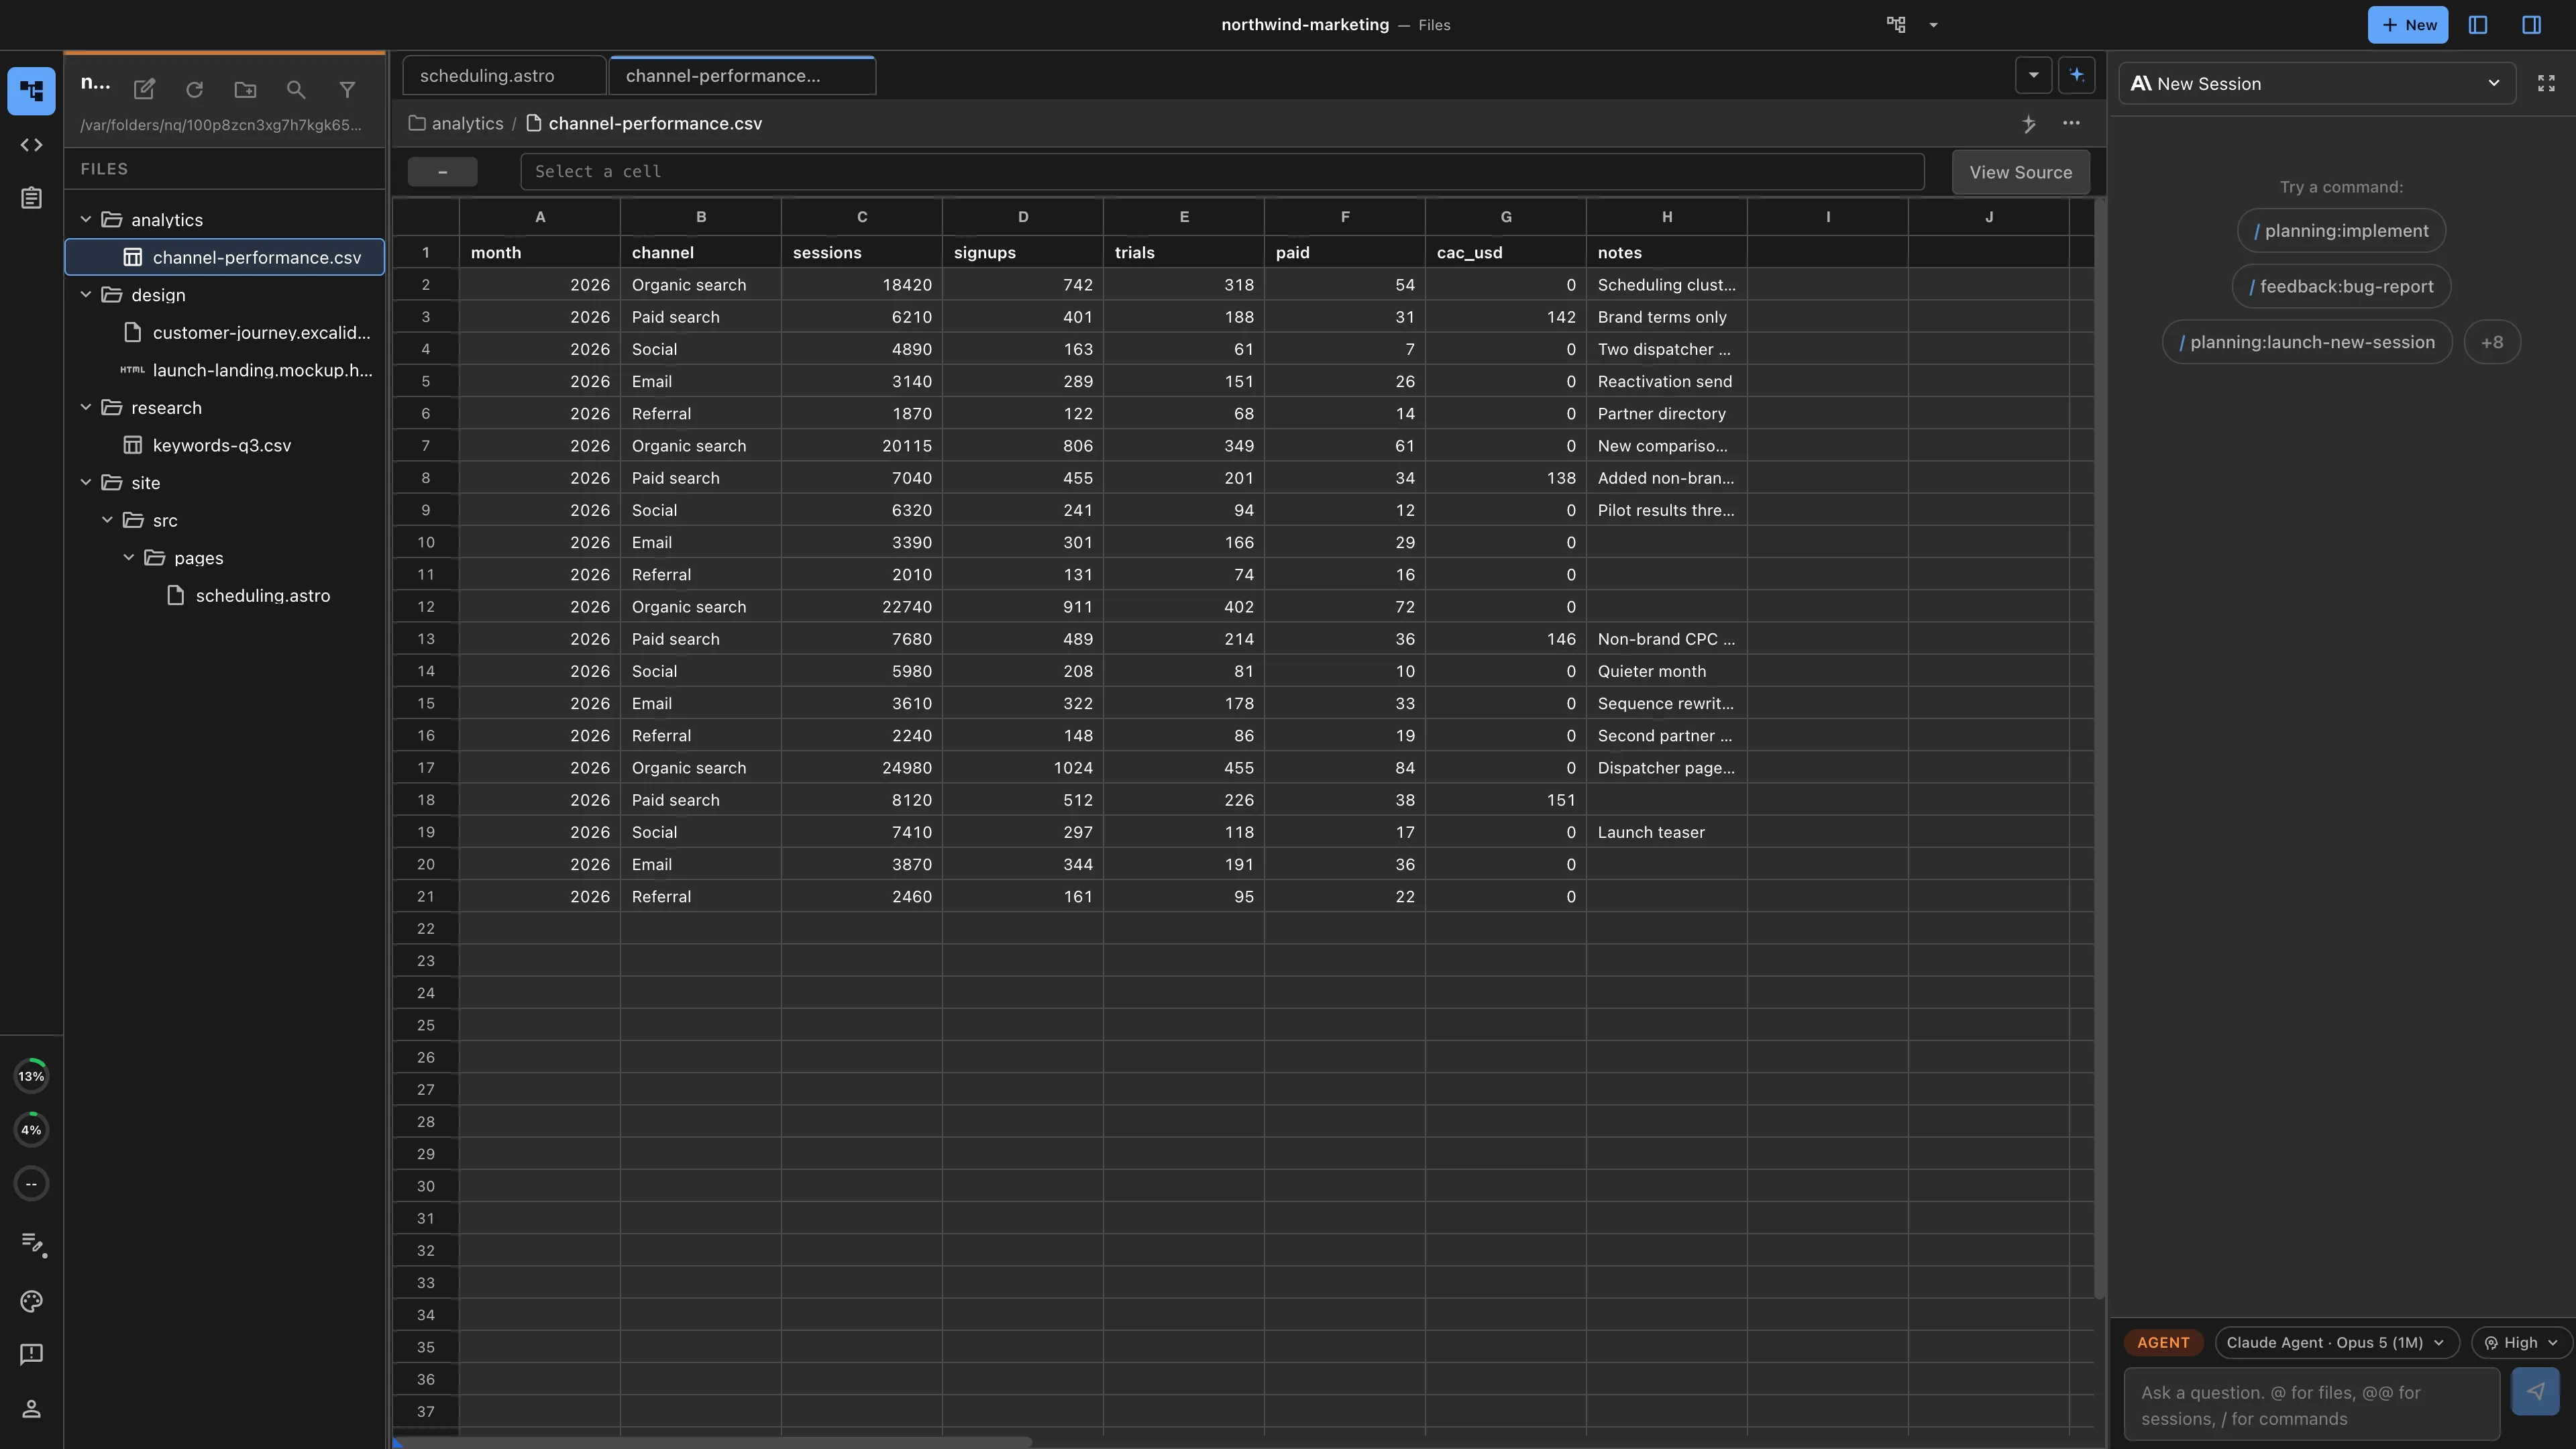Click the cell reference box with dash
The width and height of the screenshot is (2576, 1449).
(x=442, y=172)
